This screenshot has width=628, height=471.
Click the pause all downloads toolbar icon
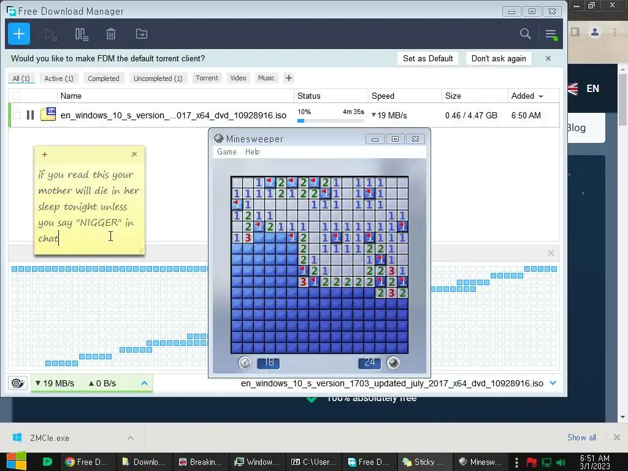pyautogui.click(x=82, y=34)
